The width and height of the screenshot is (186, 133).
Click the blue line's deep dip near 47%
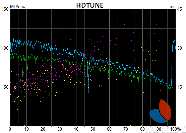coord(88,92)
